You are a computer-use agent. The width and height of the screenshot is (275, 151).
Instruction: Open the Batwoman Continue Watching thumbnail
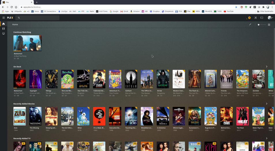[28, 43]
